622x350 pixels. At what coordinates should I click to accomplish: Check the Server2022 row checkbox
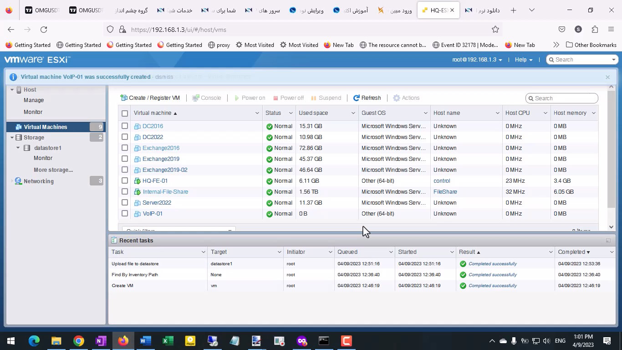(x=125, y=203)
